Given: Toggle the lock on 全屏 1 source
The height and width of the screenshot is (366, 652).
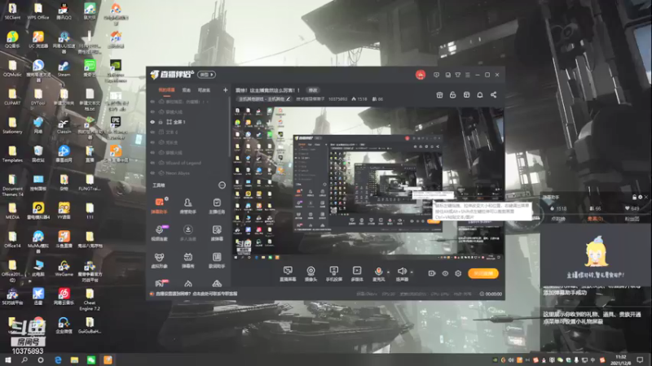Looking at the screenshot, I should pos(161,122).
